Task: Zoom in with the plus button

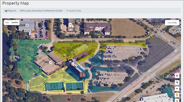Action: tap(177, 101)
